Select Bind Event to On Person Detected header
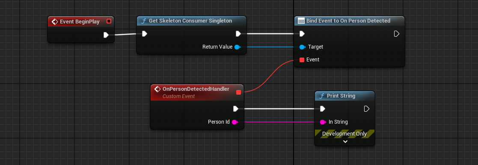Viewport: 478px width, 165px height. click(x=349, y=21)
